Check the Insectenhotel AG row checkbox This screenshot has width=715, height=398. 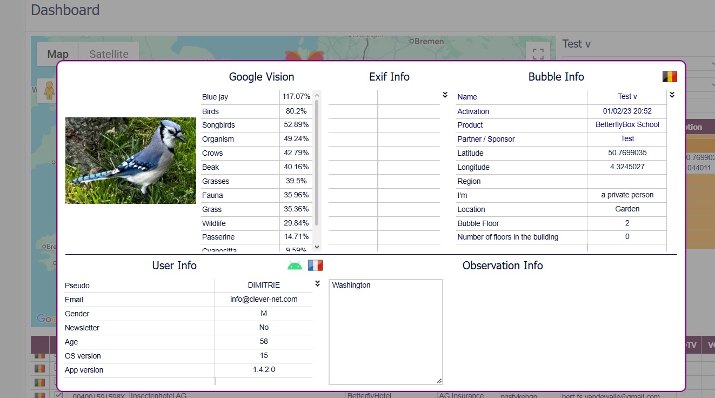pyautogui.click(x=59, y=395)
